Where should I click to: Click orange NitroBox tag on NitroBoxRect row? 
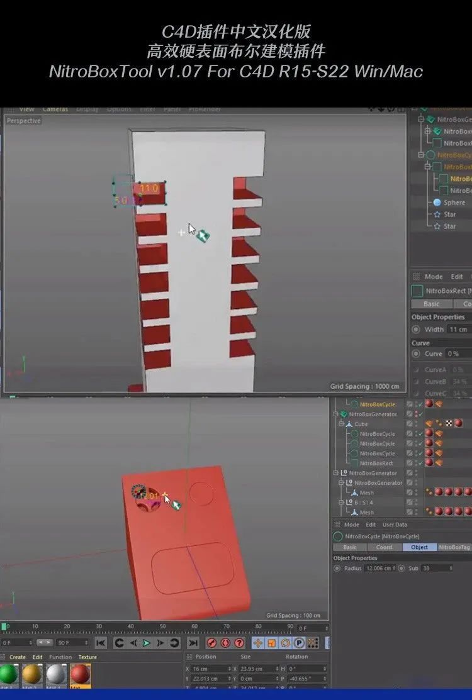[439, 463]
